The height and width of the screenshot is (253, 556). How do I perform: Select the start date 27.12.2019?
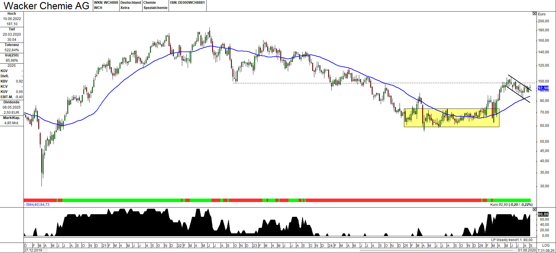[33, 250]
